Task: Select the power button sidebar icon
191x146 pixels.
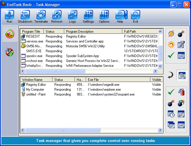Action: (x=10, y=34)
